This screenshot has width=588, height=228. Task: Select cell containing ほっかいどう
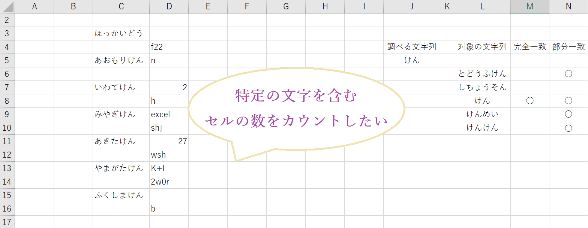[119, 33]
